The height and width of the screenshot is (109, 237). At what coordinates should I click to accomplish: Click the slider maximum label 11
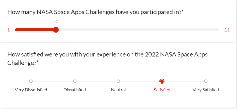[227, 30]
